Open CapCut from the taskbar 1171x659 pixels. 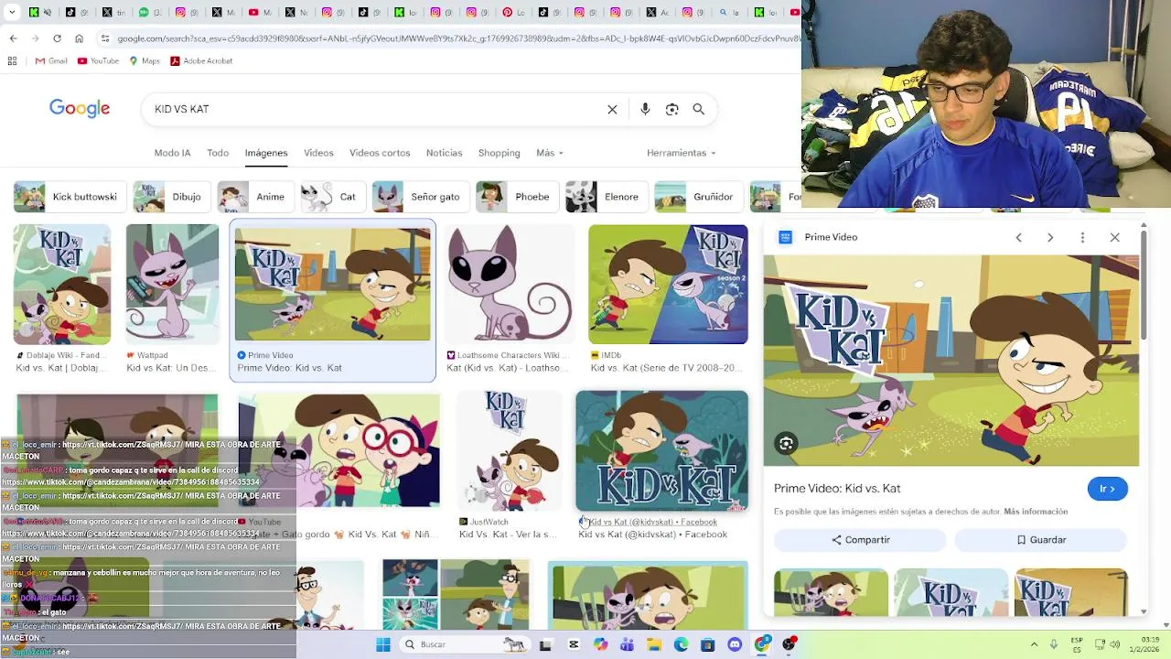coord(574,644)
